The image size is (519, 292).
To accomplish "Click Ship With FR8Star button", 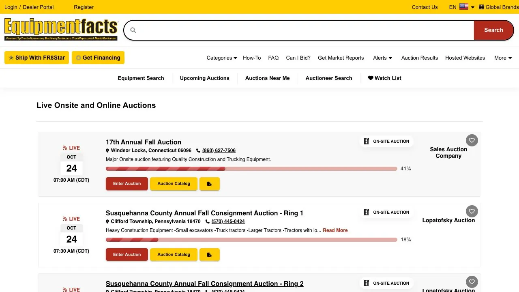I will click(x=36, y=58).
